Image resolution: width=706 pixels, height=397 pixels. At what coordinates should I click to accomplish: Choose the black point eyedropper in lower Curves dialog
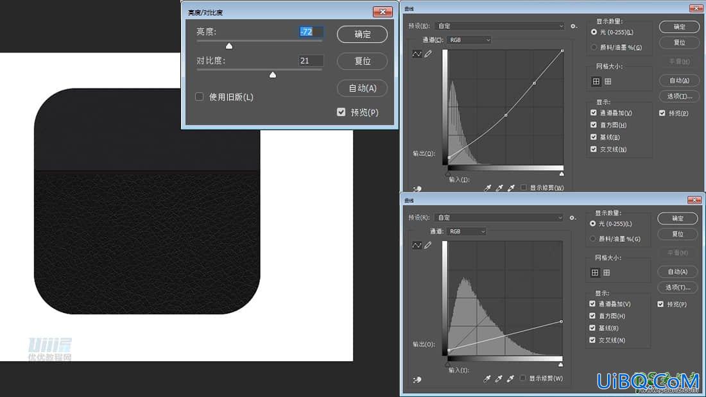pyautogui.click(x=486, y=379)
